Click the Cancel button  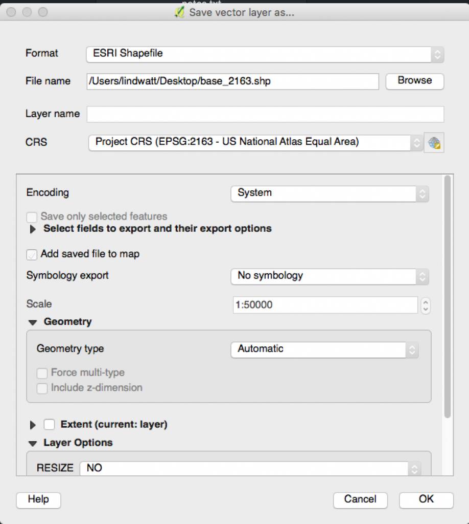360,500
